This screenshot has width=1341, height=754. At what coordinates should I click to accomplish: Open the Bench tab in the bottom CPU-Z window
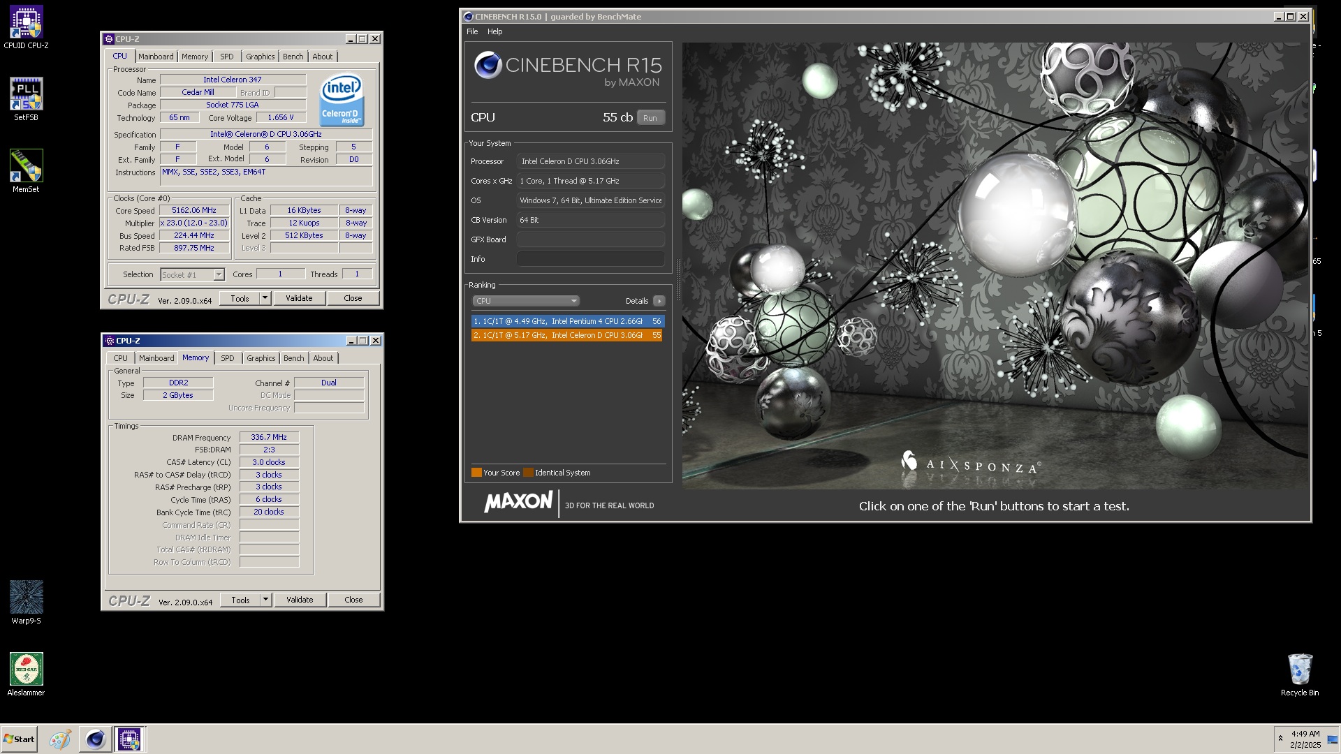click(x=294, y=358)
